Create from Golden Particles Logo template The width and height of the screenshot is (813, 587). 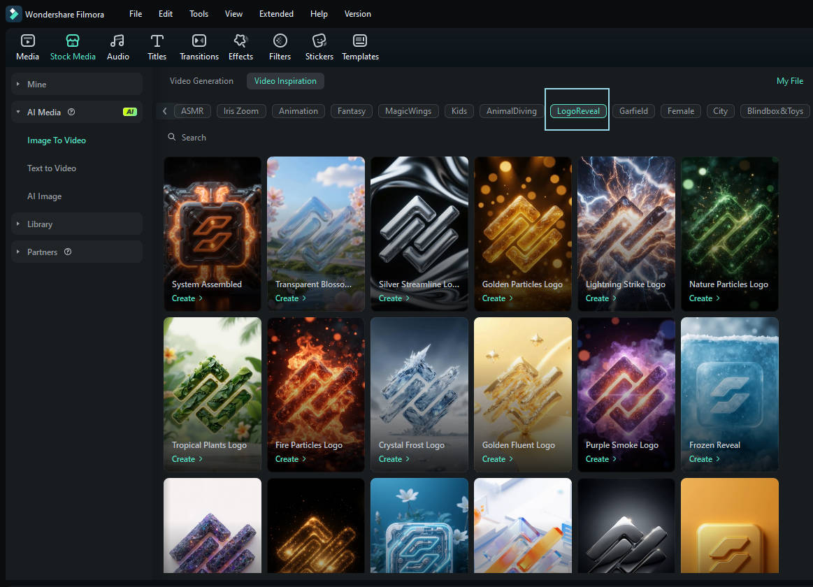498,298
